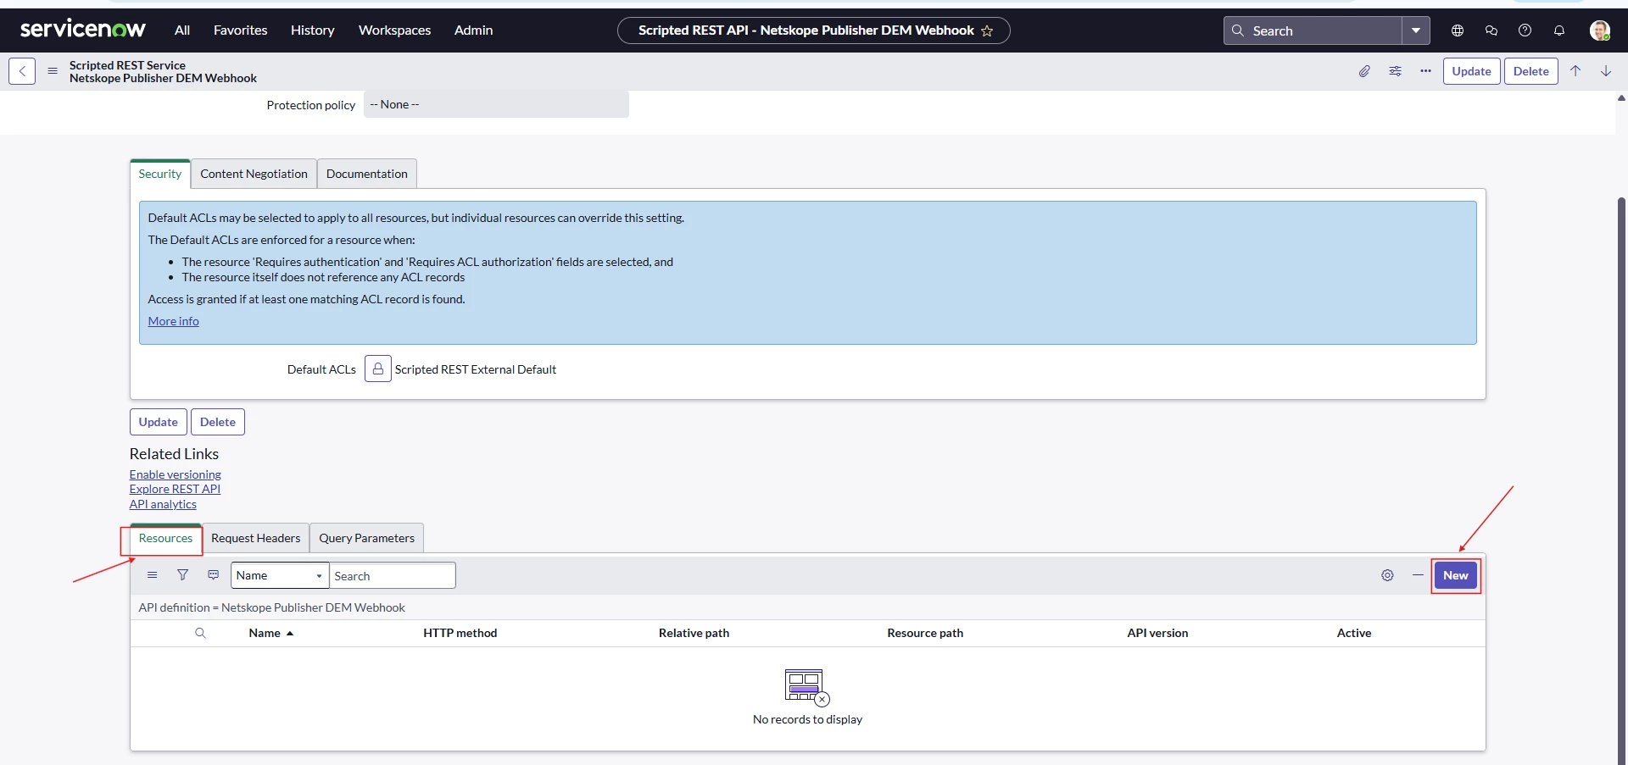Select the Query Parameters tab

coord(366,538)
